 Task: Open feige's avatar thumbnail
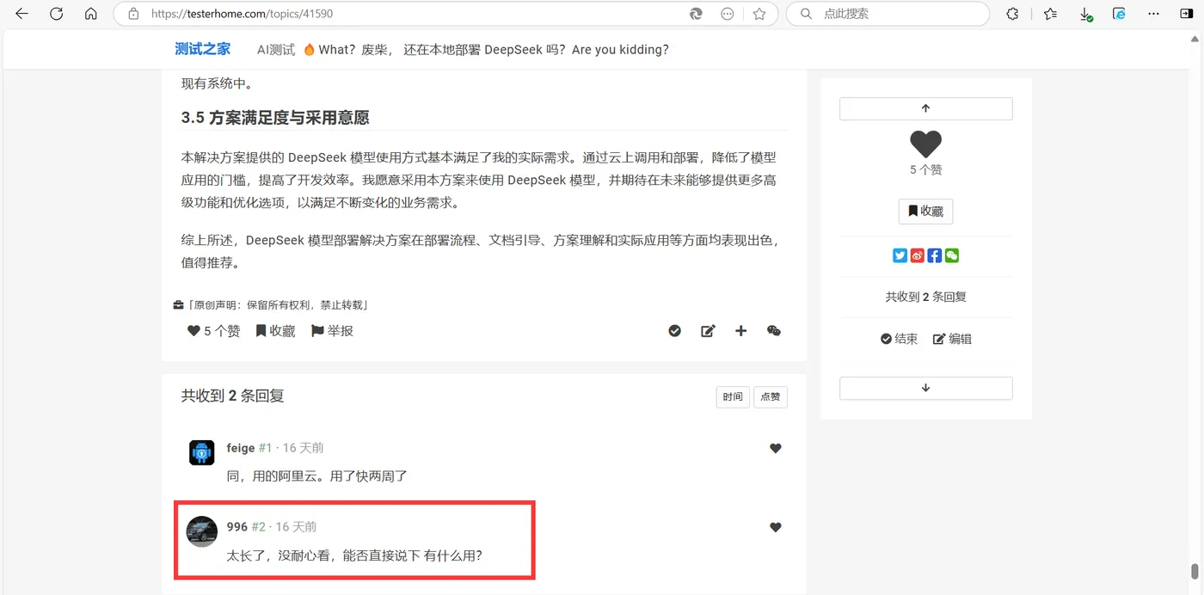(x=201, y=452)
